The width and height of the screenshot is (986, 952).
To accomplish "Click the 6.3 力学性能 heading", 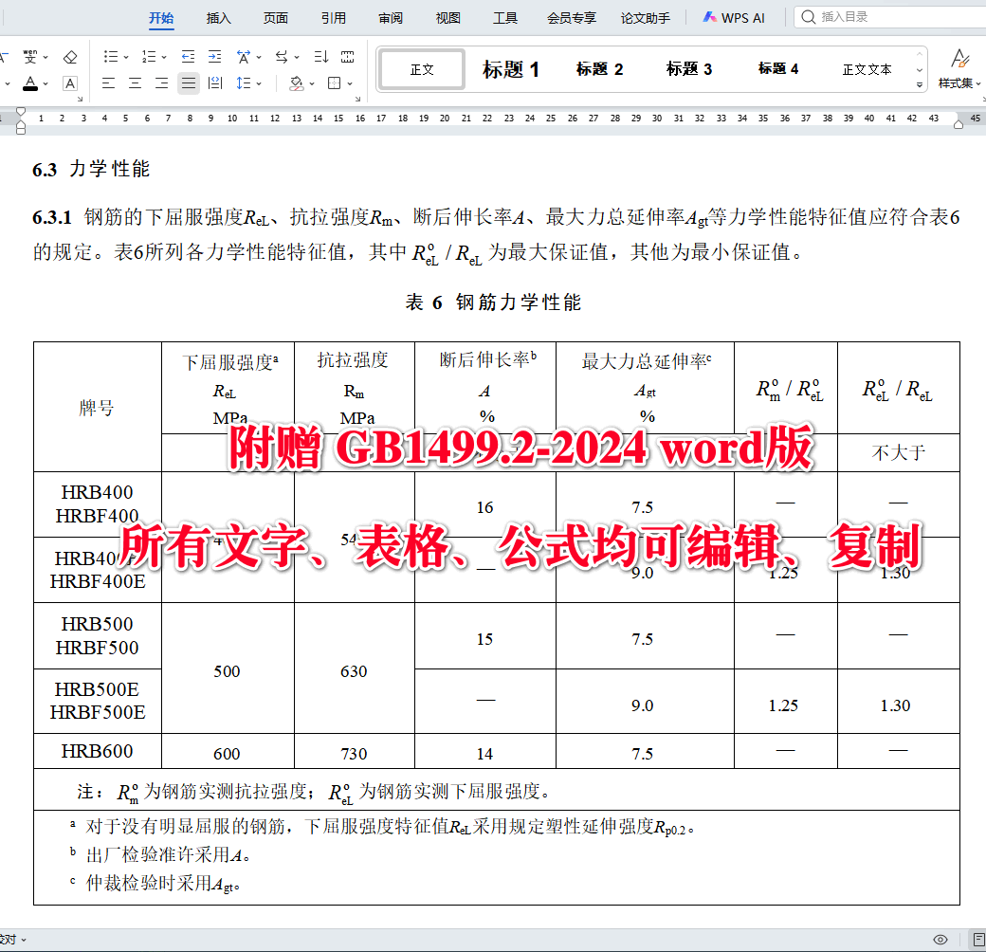I will pos(91,169).
